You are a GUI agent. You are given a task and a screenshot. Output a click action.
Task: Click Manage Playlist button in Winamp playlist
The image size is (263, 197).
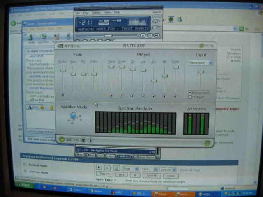pos(144,157)
